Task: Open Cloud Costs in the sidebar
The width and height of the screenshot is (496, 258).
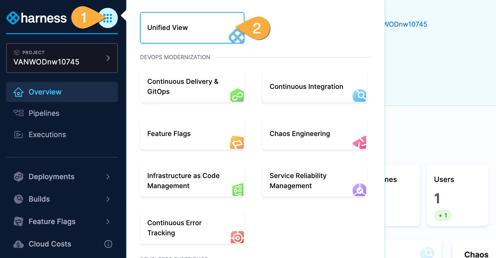Action: 50,244
